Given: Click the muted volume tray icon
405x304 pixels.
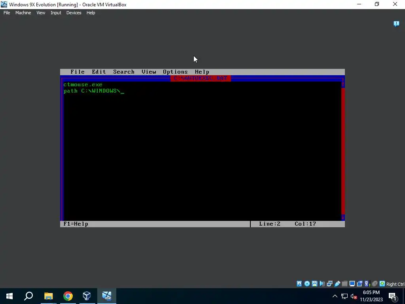Looking at the screenshot, I should click(354, 296).
